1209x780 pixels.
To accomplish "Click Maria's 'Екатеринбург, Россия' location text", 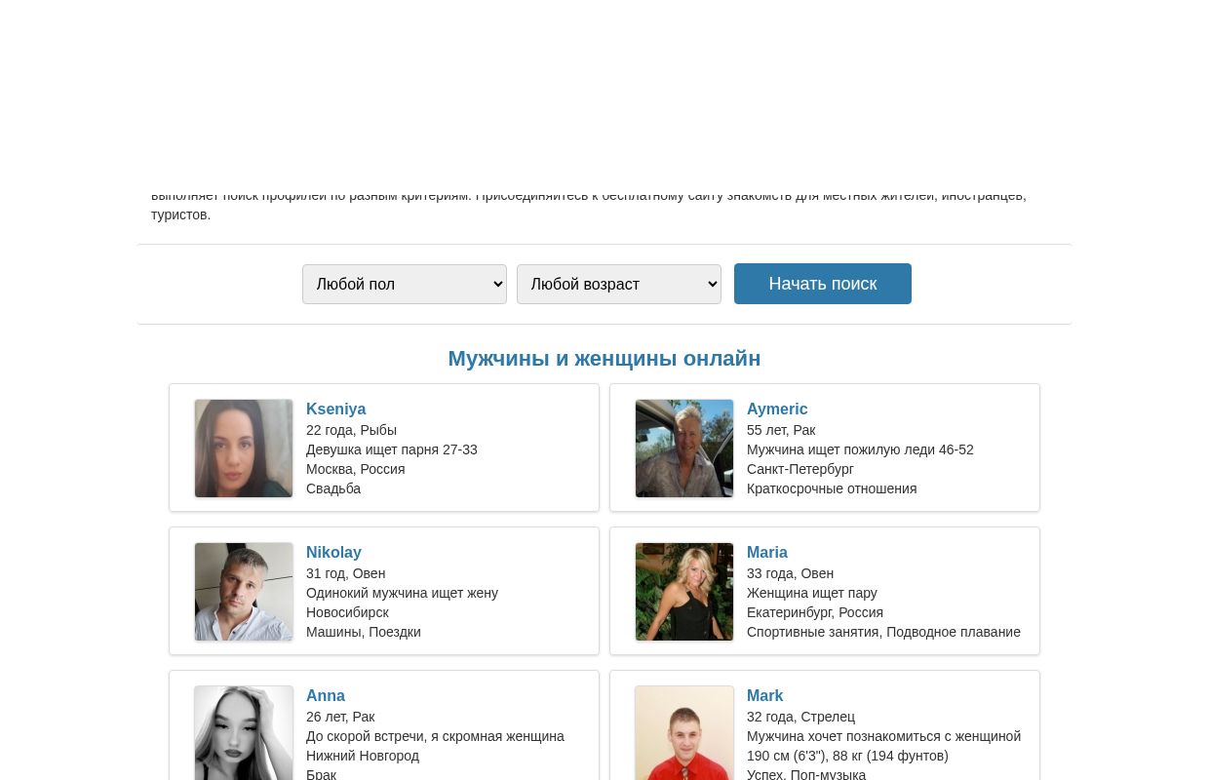I will click(815, 612).
